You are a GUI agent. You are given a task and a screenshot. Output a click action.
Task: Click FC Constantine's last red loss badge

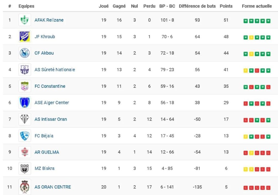pos(268,87)
